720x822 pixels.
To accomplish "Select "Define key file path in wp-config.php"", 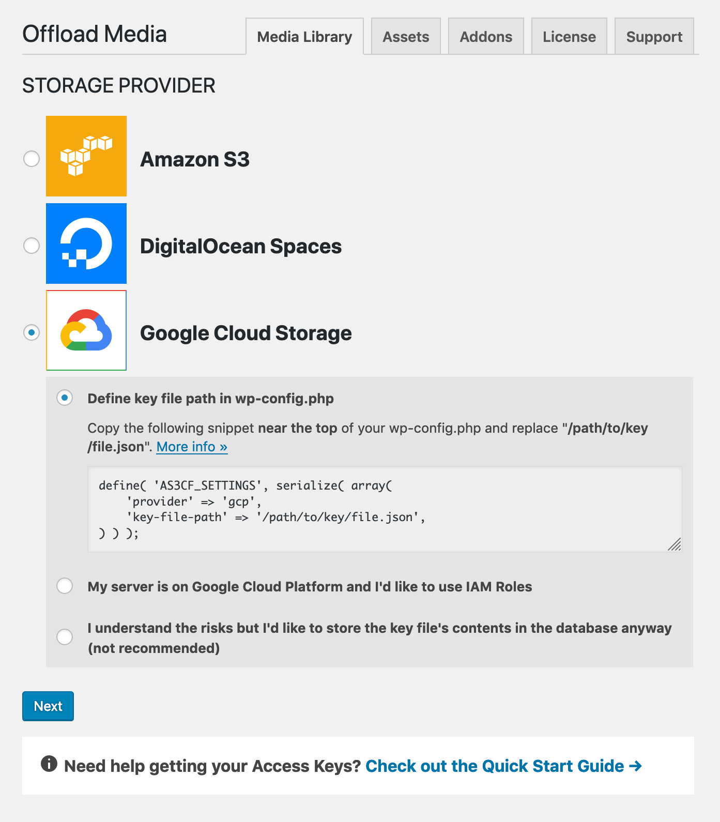I will tap(64, 398).
